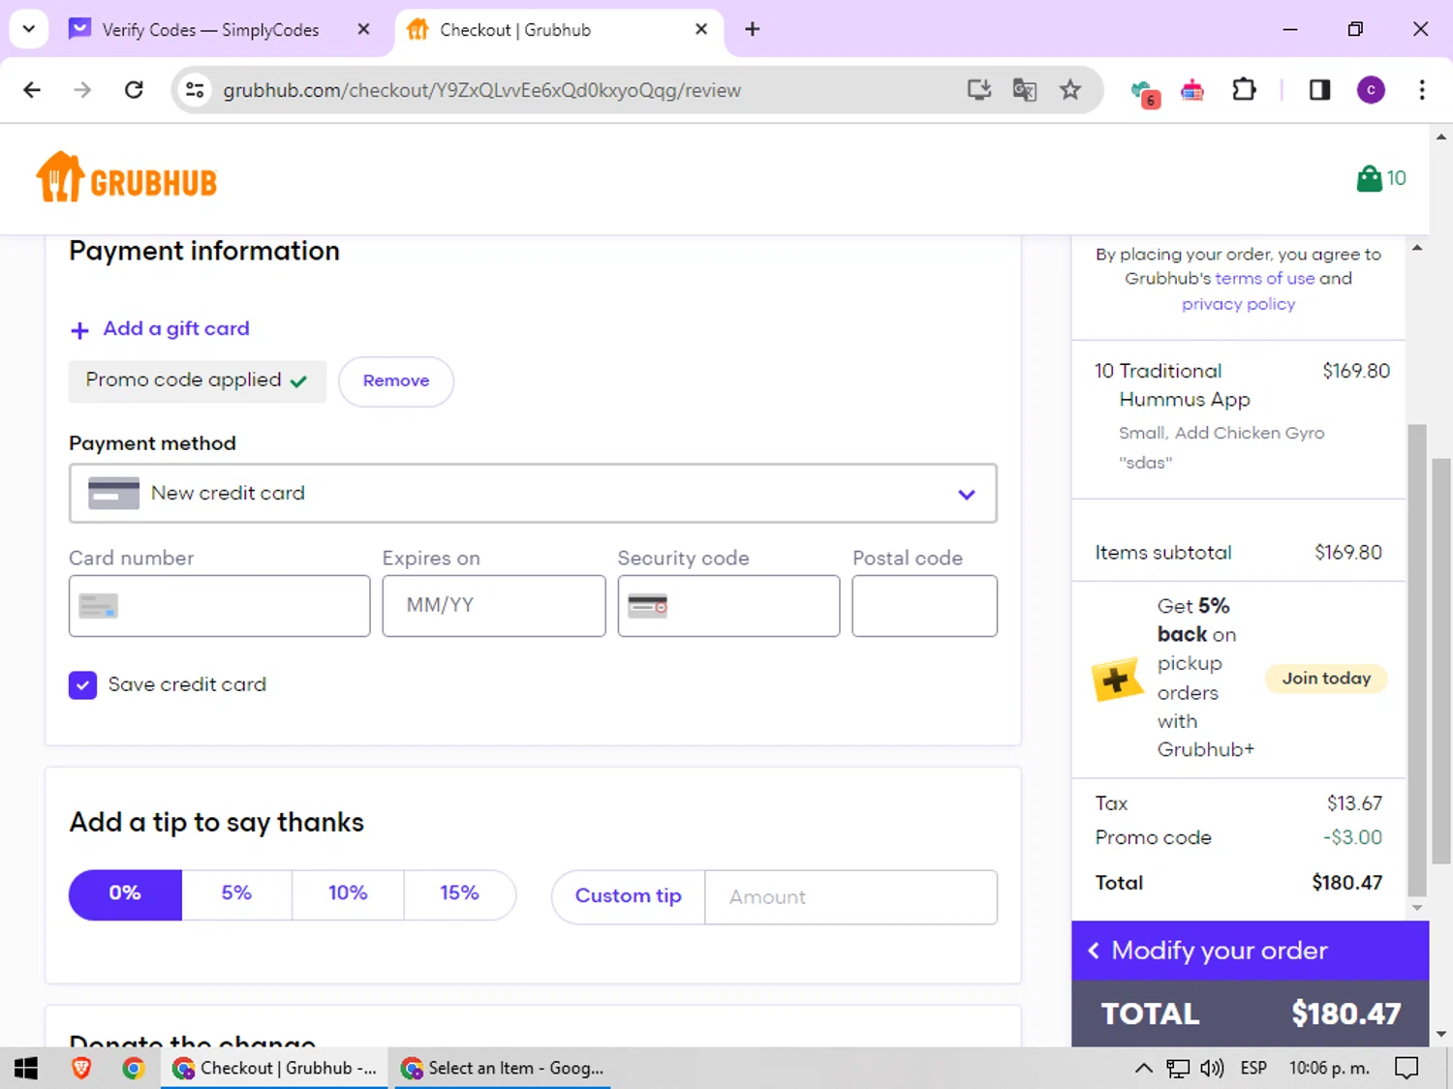Uncheck the Save credit card checkbox

(x=83, y=685)
